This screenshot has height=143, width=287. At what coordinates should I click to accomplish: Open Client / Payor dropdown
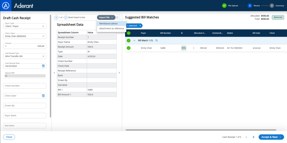25,36
